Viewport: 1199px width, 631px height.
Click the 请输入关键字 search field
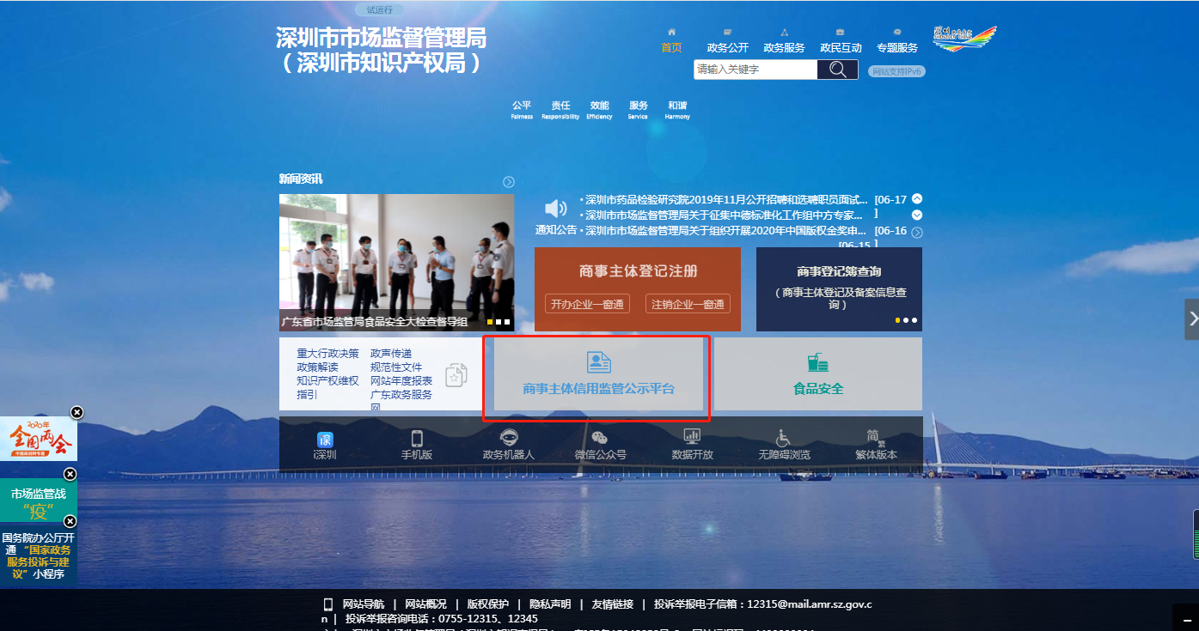[755, 70]
